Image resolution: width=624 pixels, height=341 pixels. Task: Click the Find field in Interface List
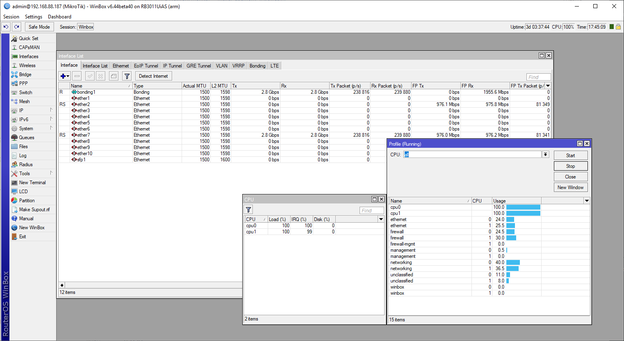(538, 77)
